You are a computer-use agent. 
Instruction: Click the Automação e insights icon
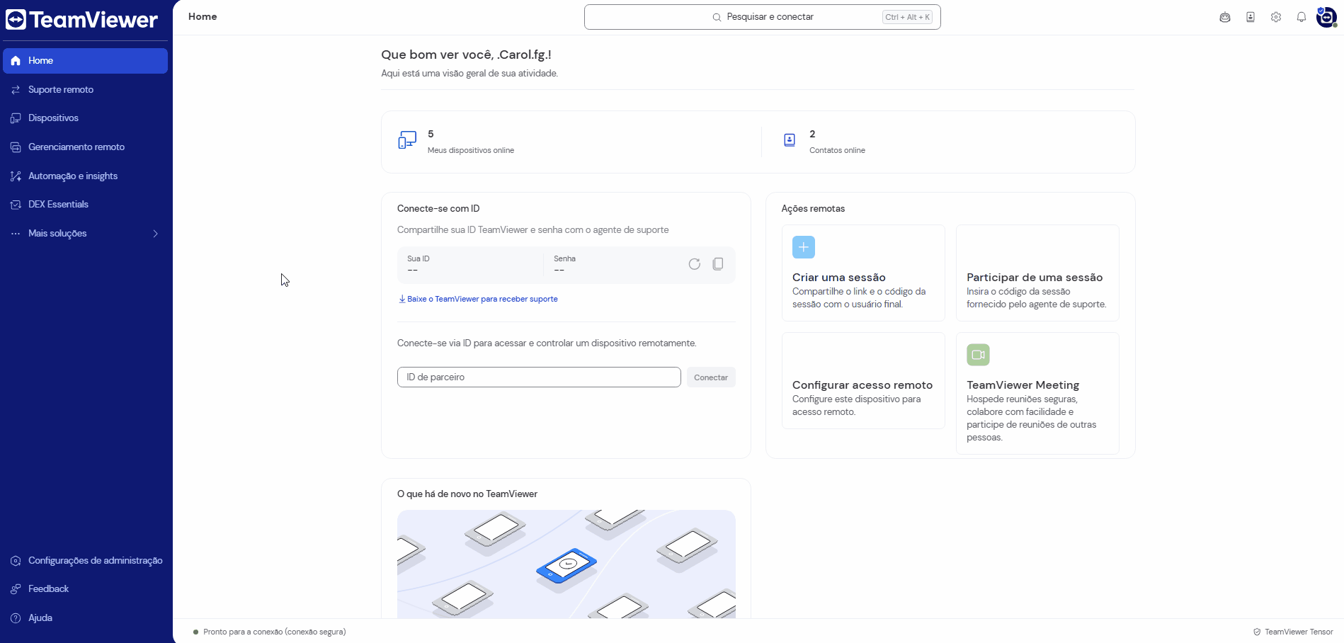click(16, 176)
